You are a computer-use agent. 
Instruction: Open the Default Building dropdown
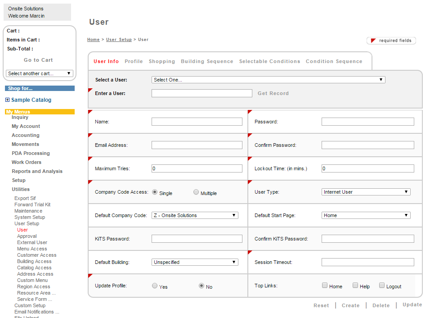[x=195, y=262]
